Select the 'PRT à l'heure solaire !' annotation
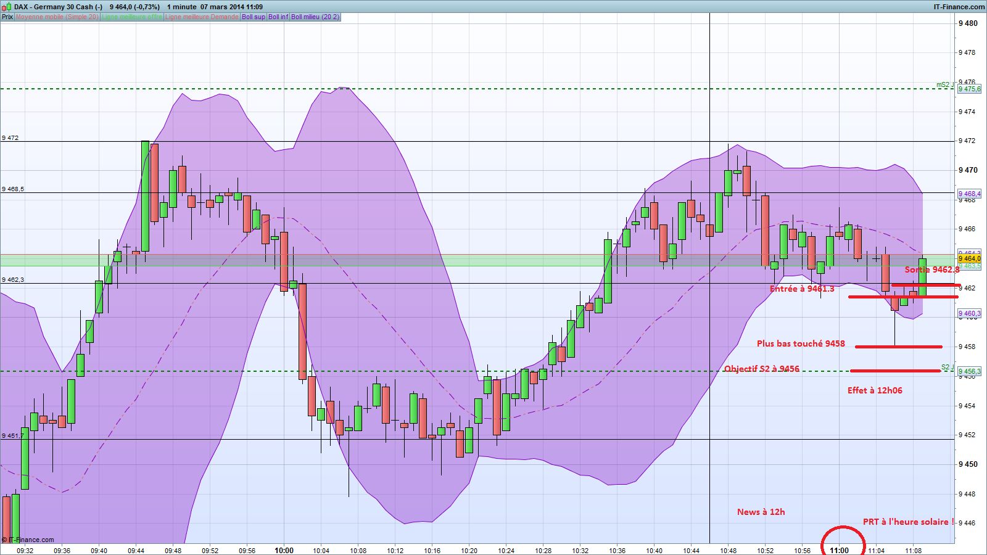The height and width of the screenshot is (555, 987). pyautogui.click(x=908, y=522)
